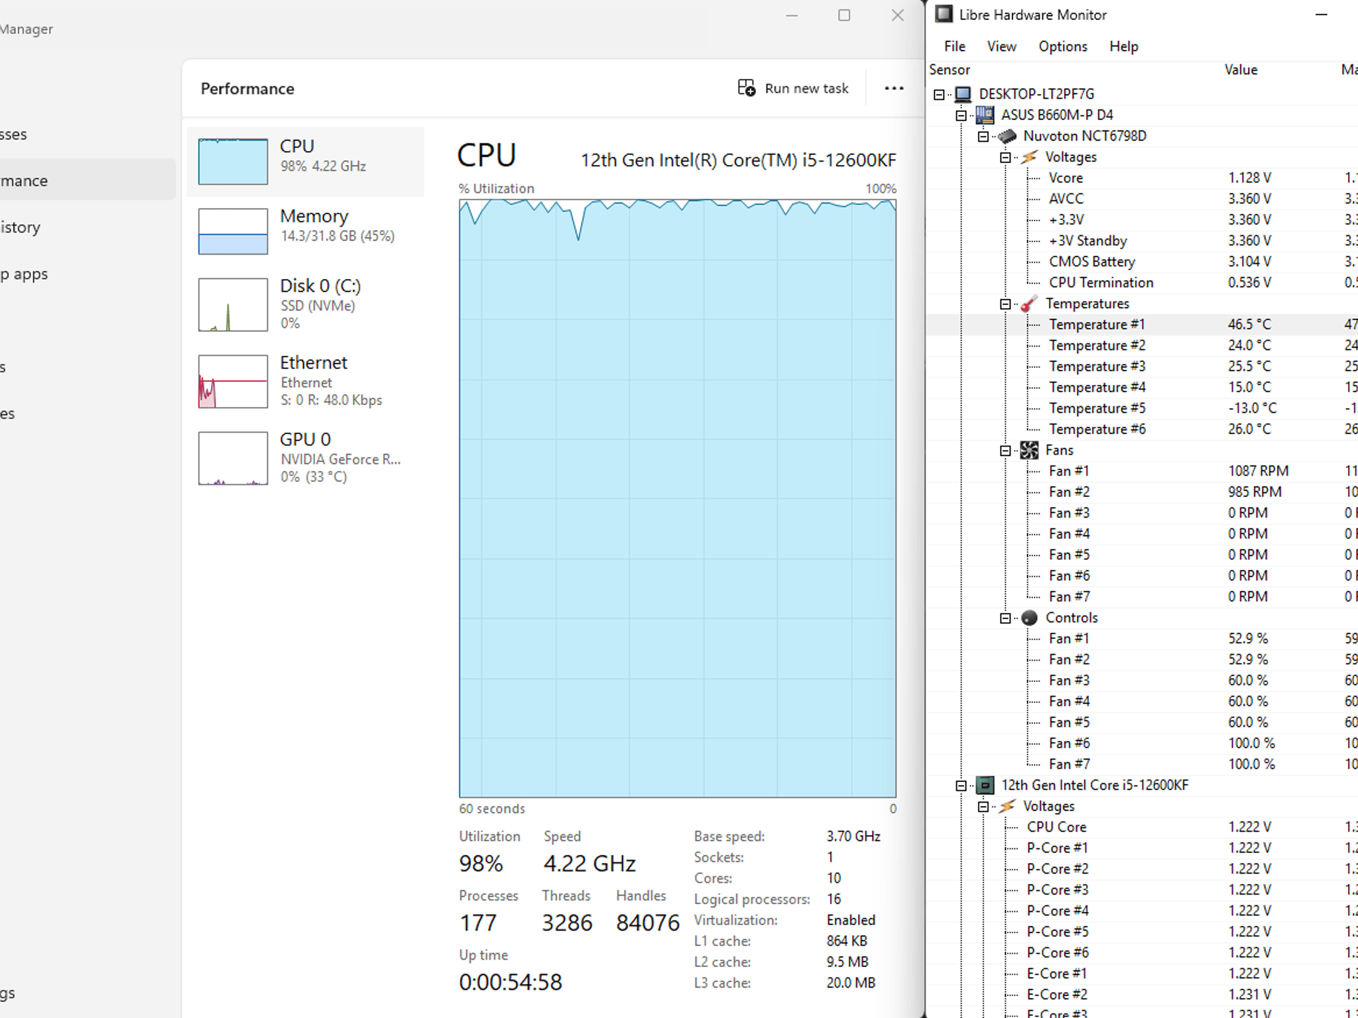This screenshot has width=1358, height=1018.
Task: Click the CPU Voltages lightning icon
Action: coord(1007,806)
